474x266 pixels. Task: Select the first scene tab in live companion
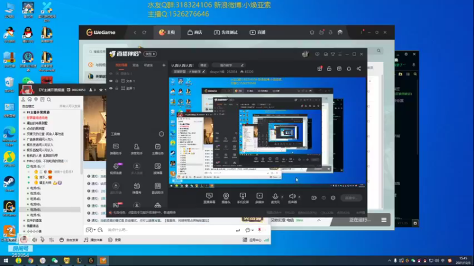[x=121, y=65]
